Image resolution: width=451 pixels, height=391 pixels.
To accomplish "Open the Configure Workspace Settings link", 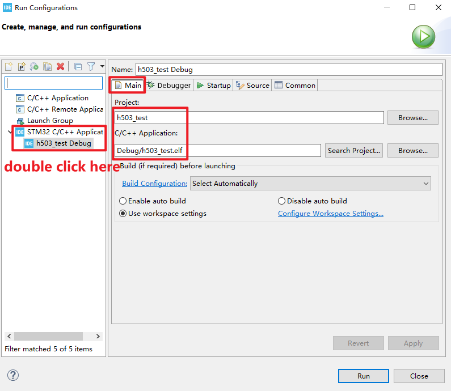I will (x=331, y=214).
